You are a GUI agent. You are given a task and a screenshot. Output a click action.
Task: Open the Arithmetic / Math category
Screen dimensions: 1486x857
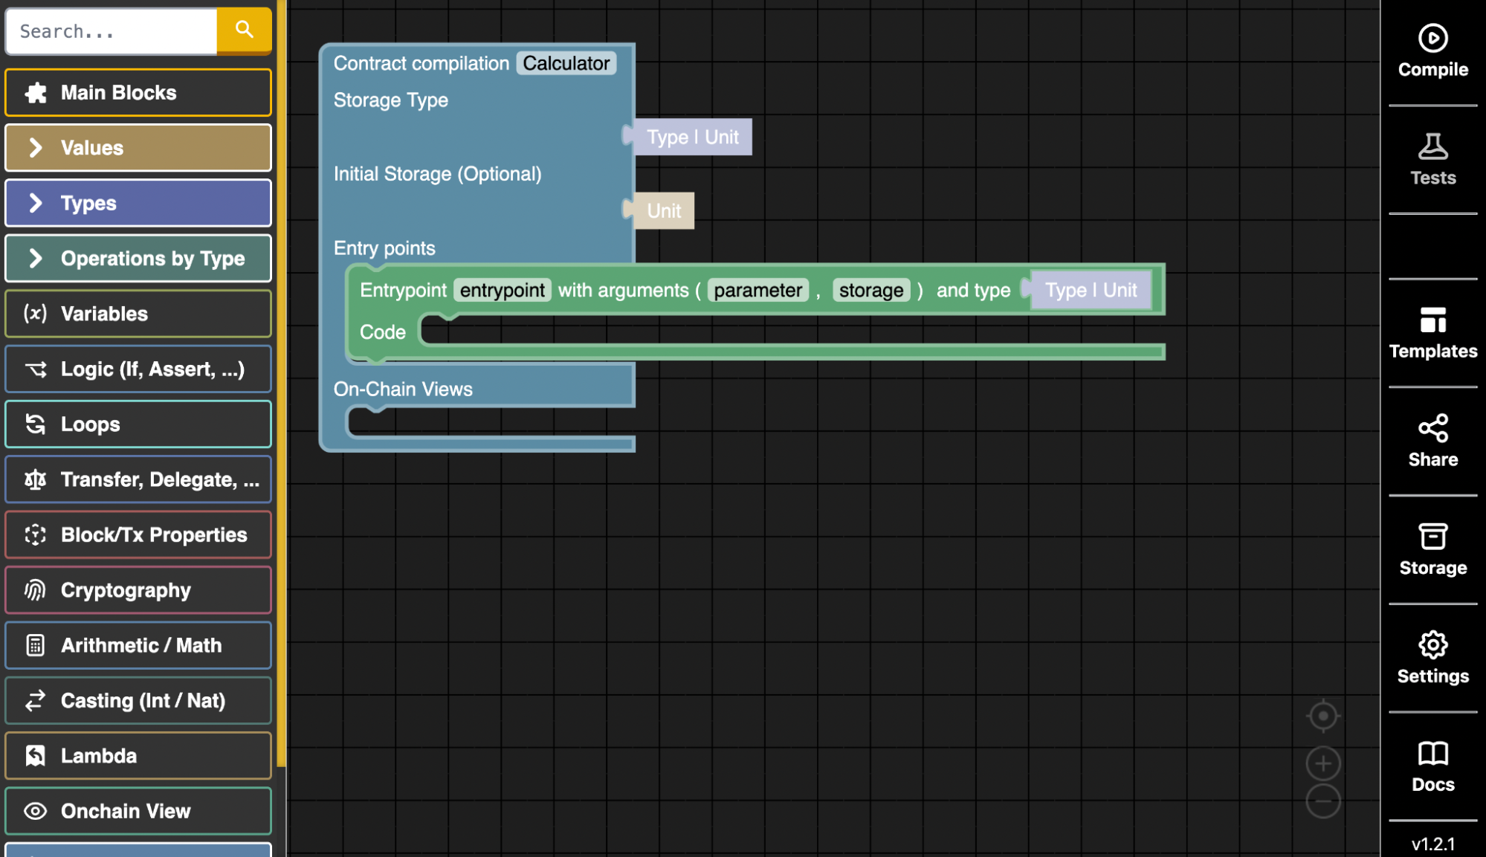pos(138,645)
